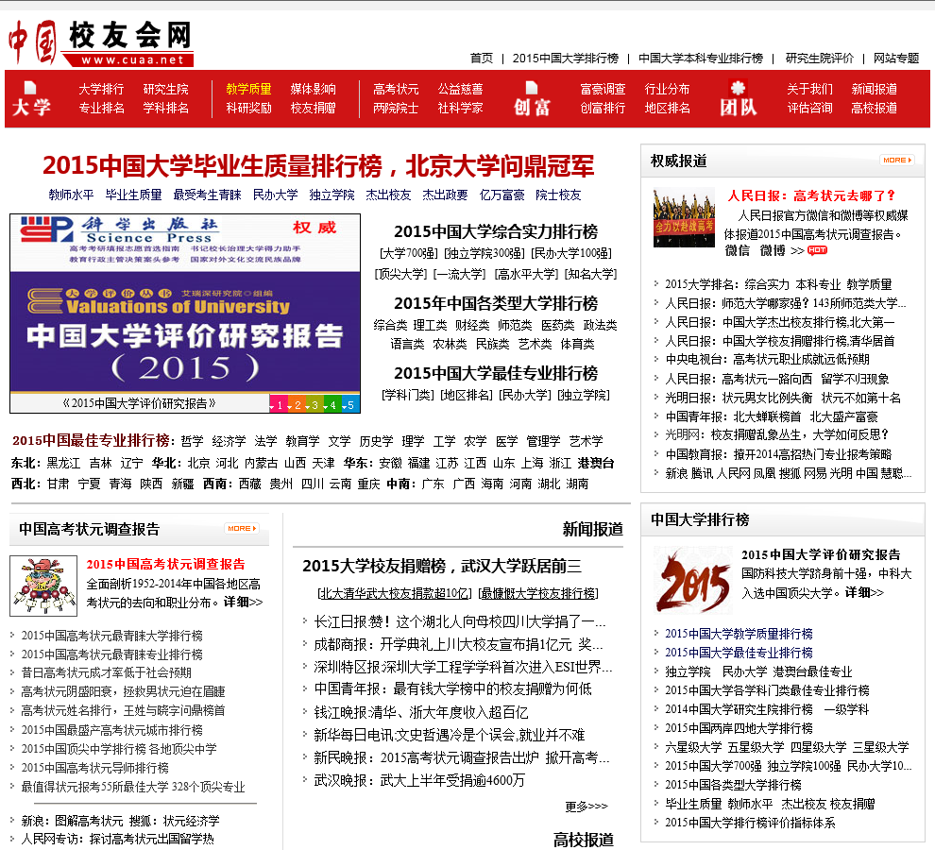The height and width of the screenshot is (850, 935).
Task: Click 最受考生青睐 link under headline
Action: [208, 195]
